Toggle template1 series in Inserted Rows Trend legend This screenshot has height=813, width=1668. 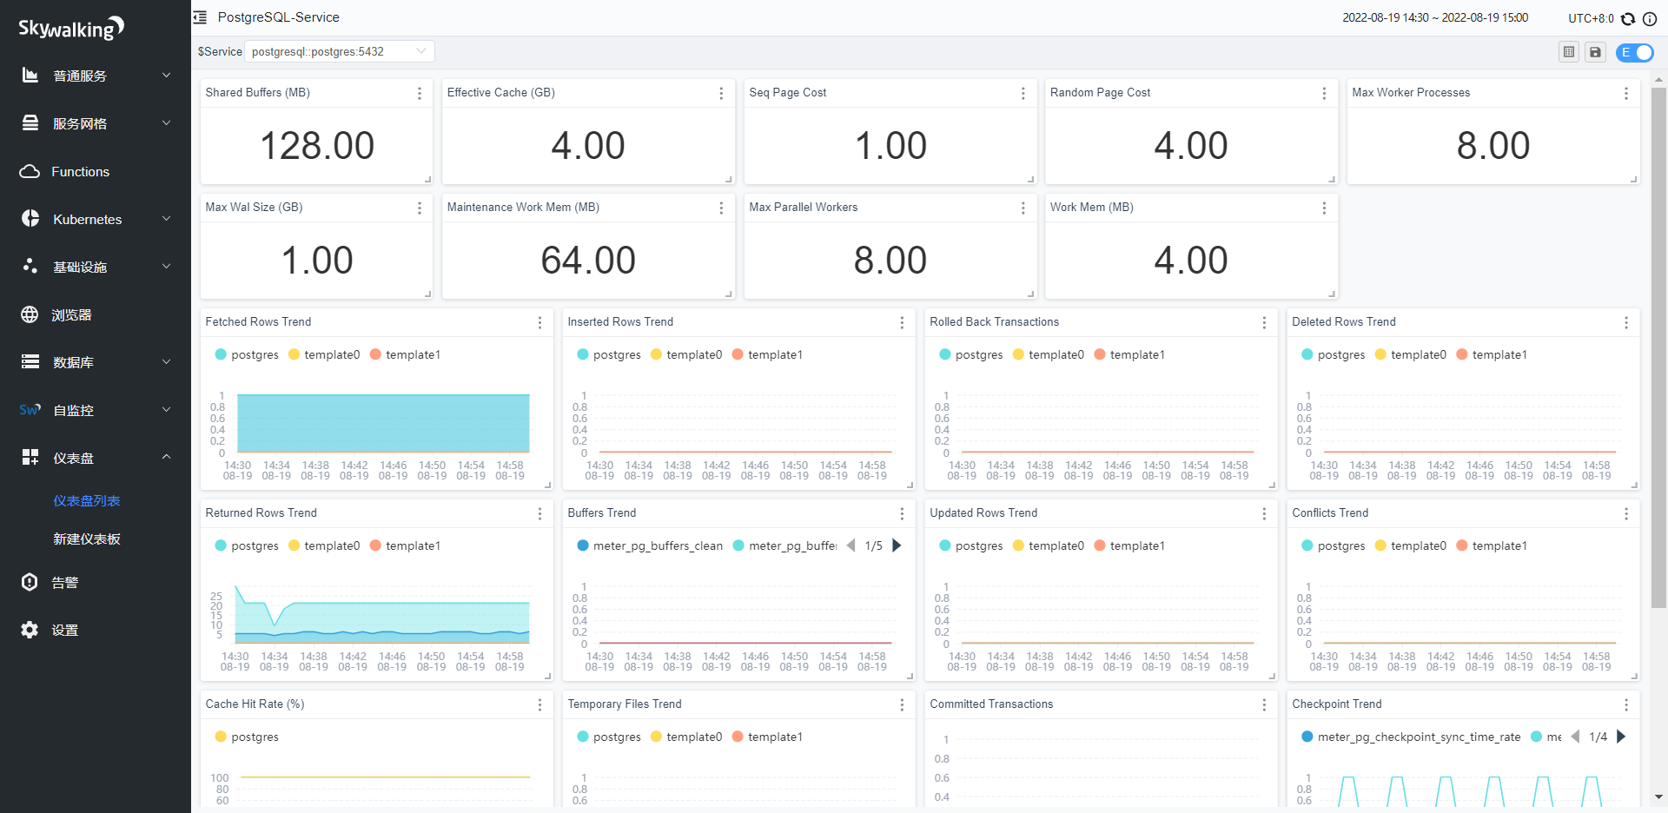point(767,354)
